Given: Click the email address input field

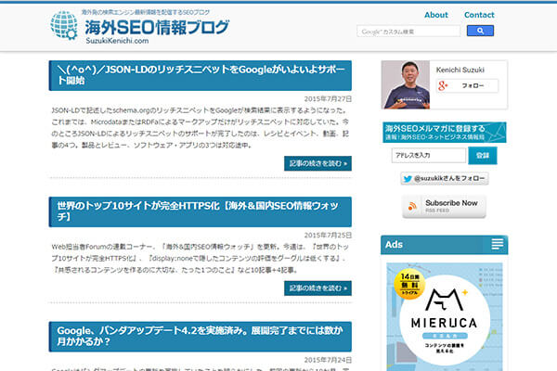Looking at the screenshot, I should pos(428,156).
